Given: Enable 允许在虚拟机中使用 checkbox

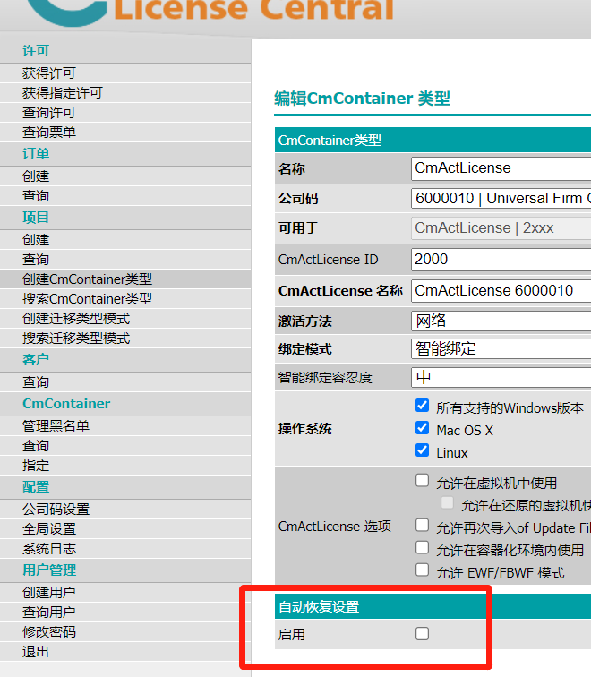Looking at the screenshot, I should [x=422, y=481].
